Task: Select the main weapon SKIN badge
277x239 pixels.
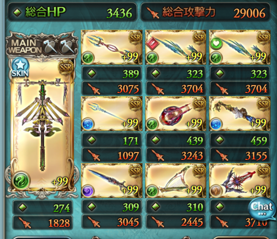Action: [x=20, y=68]
